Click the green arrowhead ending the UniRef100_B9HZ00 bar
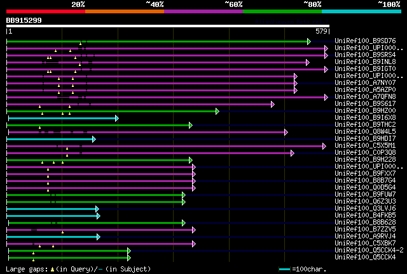 click(x=217, y=112)
